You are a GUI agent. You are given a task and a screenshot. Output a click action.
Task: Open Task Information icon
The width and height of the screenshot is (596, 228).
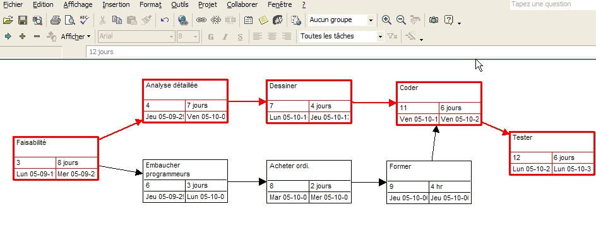click(x=249, y=20)
